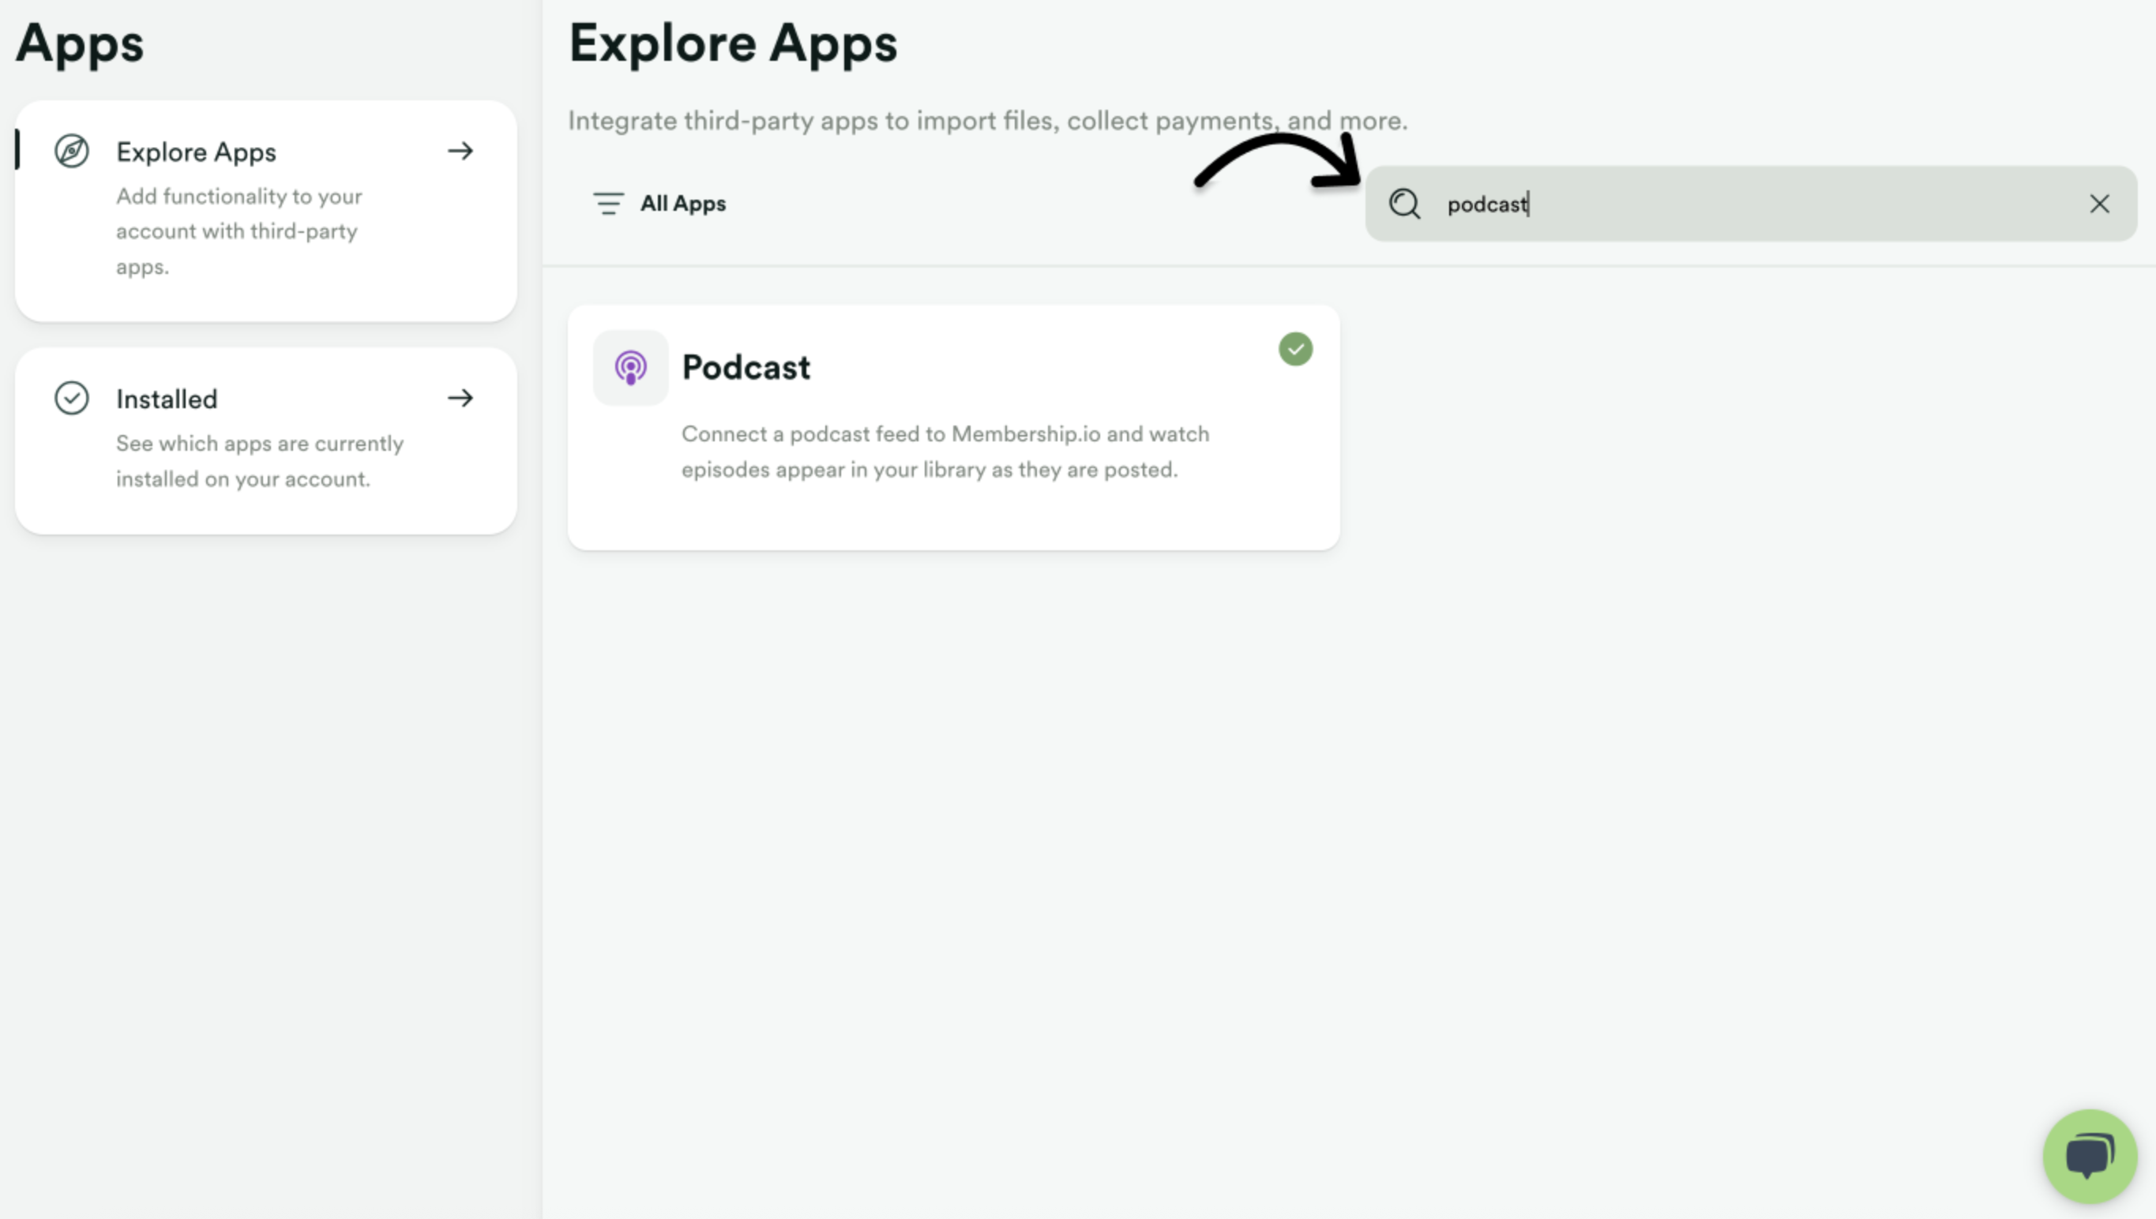Open the Installed apps section
The image size is (2156, 1219).
(266, 441)
